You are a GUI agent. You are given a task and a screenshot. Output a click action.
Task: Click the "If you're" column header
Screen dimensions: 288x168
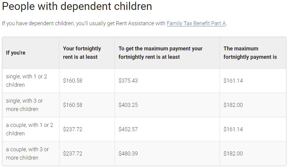coord(16,53)
